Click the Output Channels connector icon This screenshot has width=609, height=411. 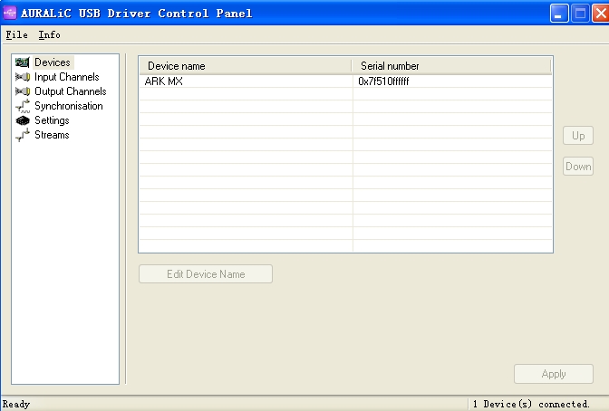tap(22, 91)
